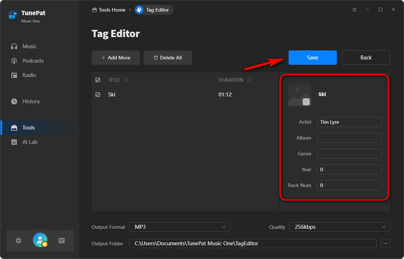Screen dimensions: 404x259
Task: Toggle the select-all checkbox in header
Action: [x=97, y=80]
